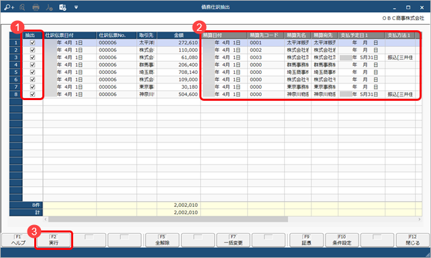This screenshot has width=431, height=258.
Task: Uncheck the 抽出 checkbox in row 2
Action: 32,50
